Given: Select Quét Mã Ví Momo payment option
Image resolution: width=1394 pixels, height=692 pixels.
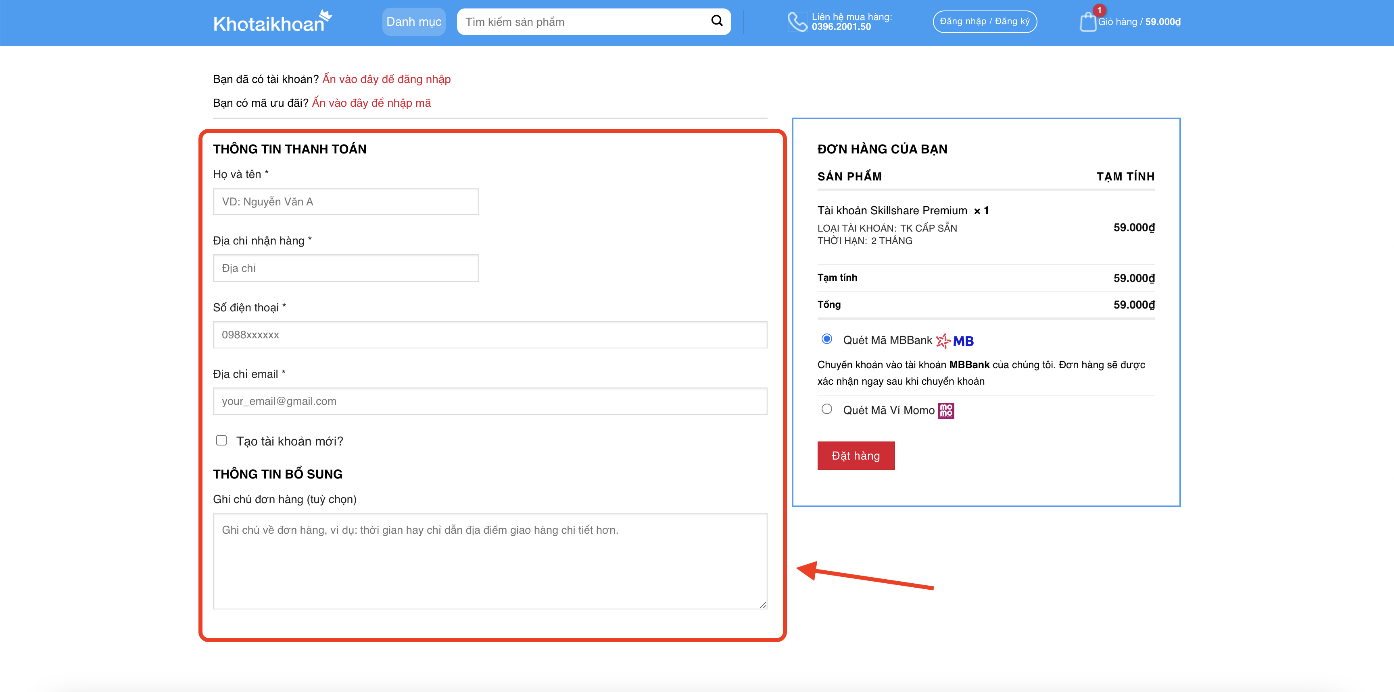Looking at the screenshot, I should click(x=826, y=410).
